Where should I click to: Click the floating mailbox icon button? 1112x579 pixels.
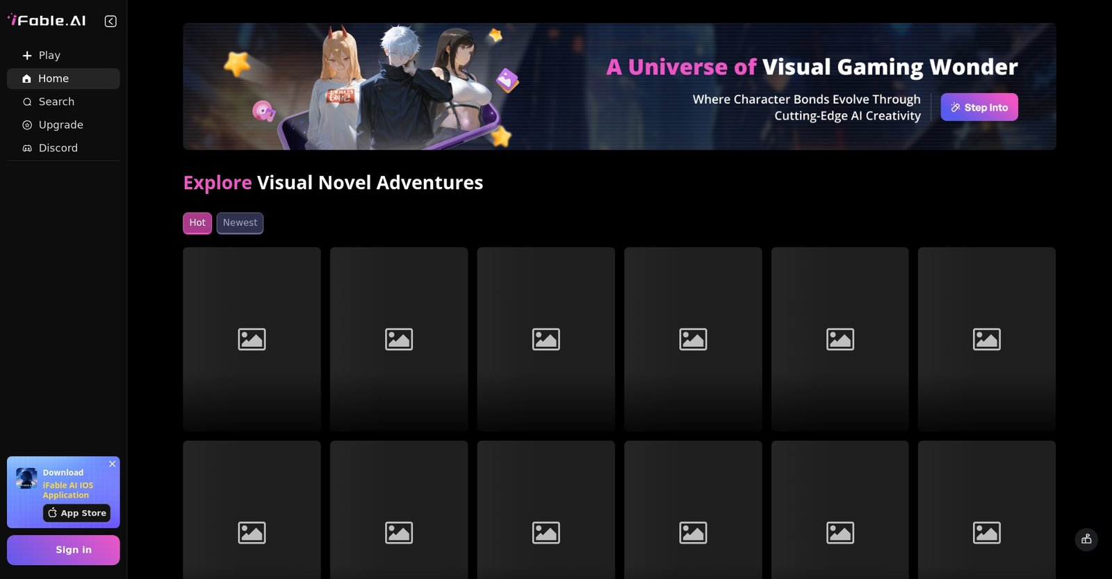click(x=1086, y=539)
